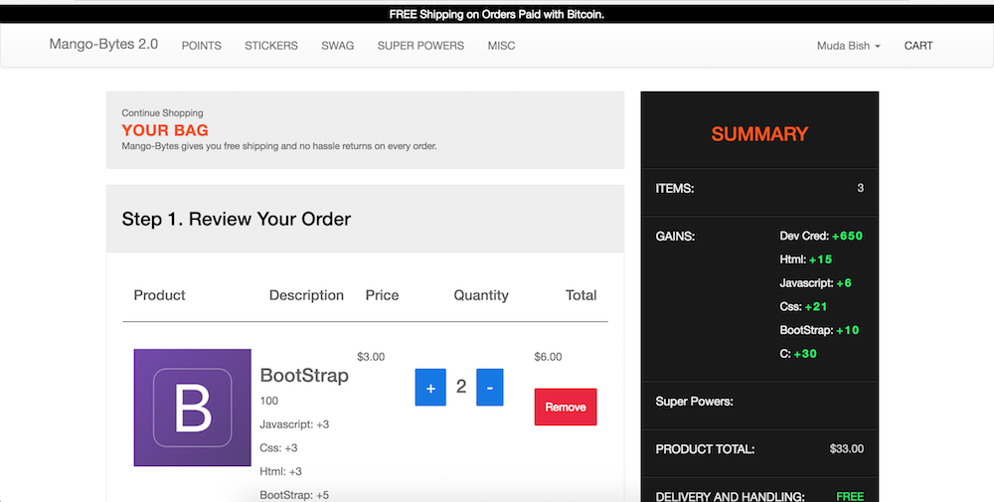
Task: Click the FREE Shipping Bitcoin banner text
Action: click(x=496, y=14)
